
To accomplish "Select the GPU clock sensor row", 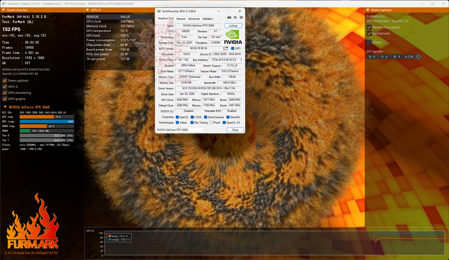I will coord(119,22).
